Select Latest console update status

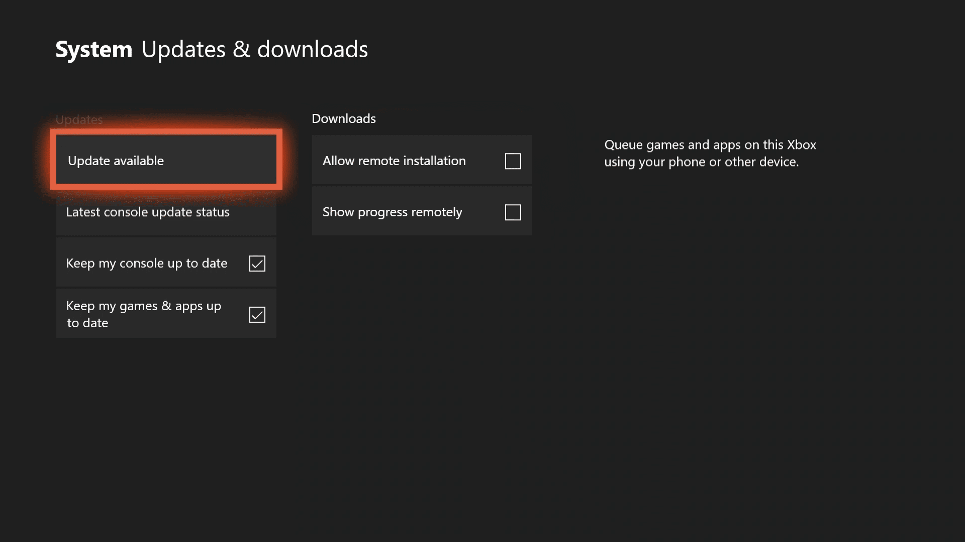click(166, 211)
